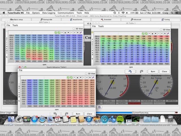This screenshot has width=181, height=136.
Task: Click the green increment icon in AFR Table 1
Action: [x=56, y=33]
